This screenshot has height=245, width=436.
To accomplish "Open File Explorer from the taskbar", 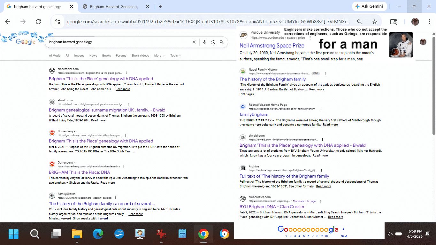I will coord(77,234).
